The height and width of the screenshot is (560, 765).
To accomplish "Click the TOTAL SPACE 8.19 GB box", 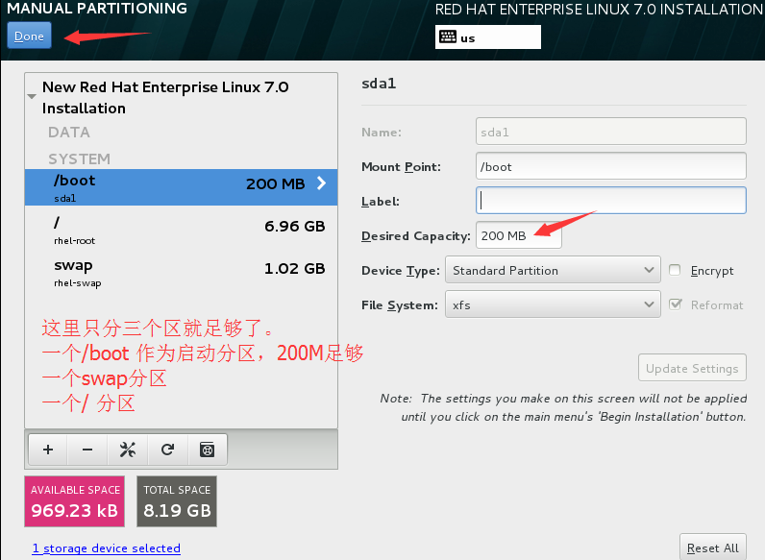I will point(177,501).
